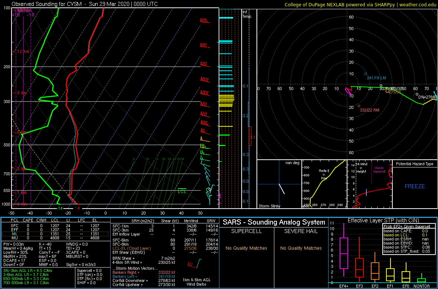Click the 'PW = 0.03in' value
438x289 pixels.
tap(14, 245)
